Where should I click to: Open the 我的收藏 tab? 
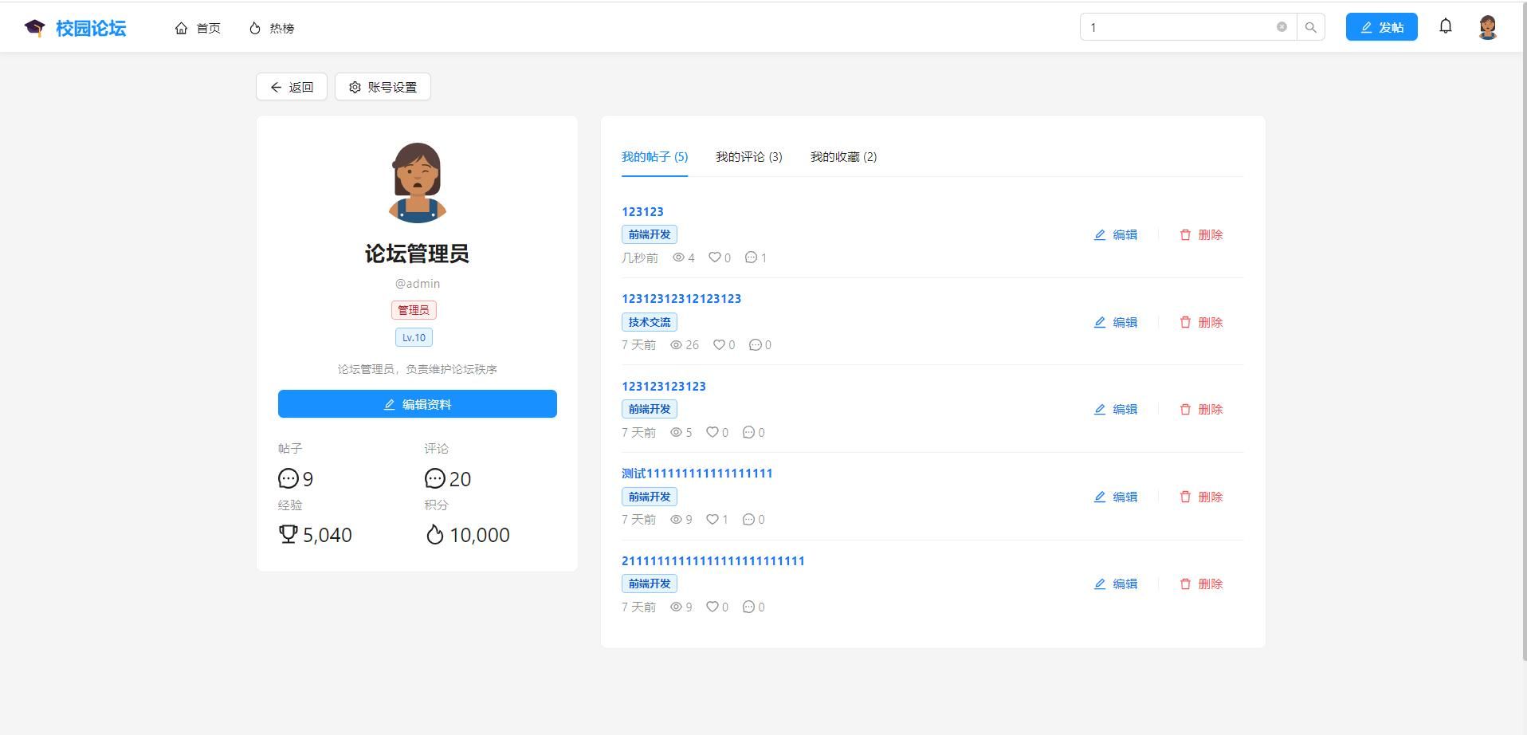843,157
